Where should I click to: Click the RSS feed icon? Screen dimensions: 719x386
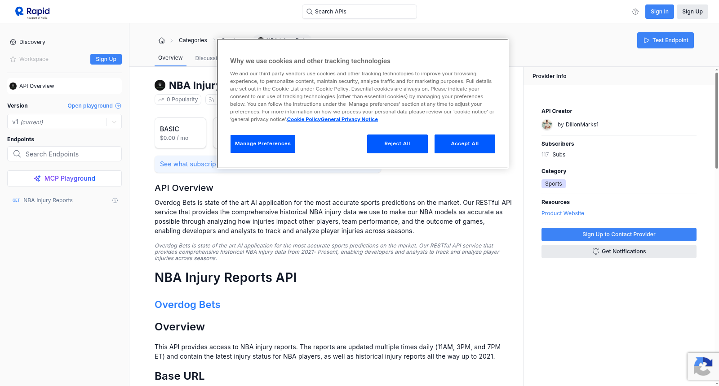[211, 100]
